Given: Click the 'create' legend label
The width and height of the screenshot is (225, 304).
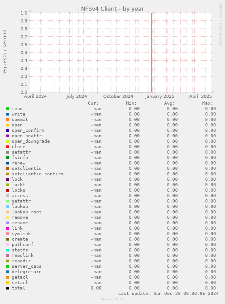Looking at the screenshot, I should pos(20,239).
